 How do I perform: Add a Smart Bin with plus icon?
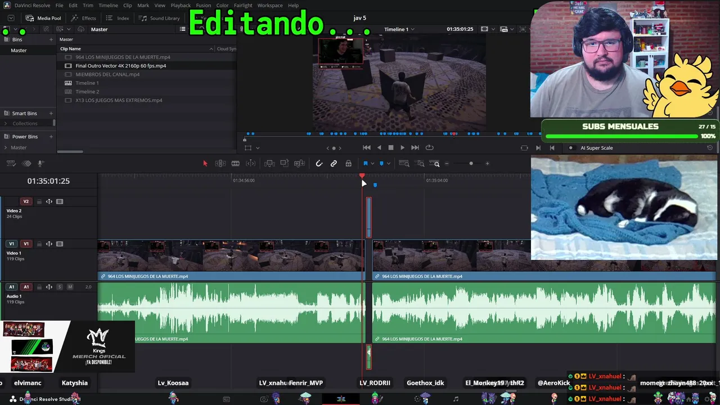coord(51,113)
